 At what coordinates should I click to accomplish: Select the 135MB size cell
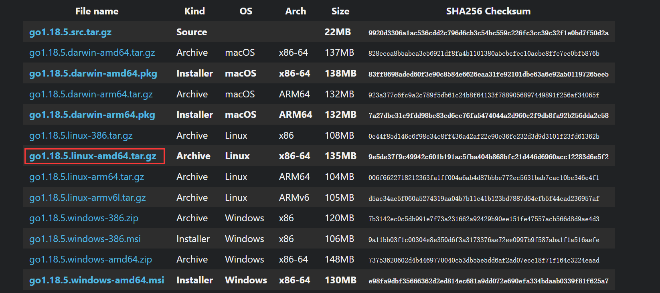point(340,156)
